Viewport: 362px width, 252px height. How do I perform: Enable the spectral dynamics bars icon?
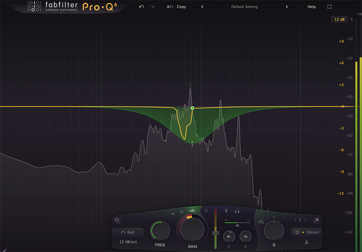[192, 210]
